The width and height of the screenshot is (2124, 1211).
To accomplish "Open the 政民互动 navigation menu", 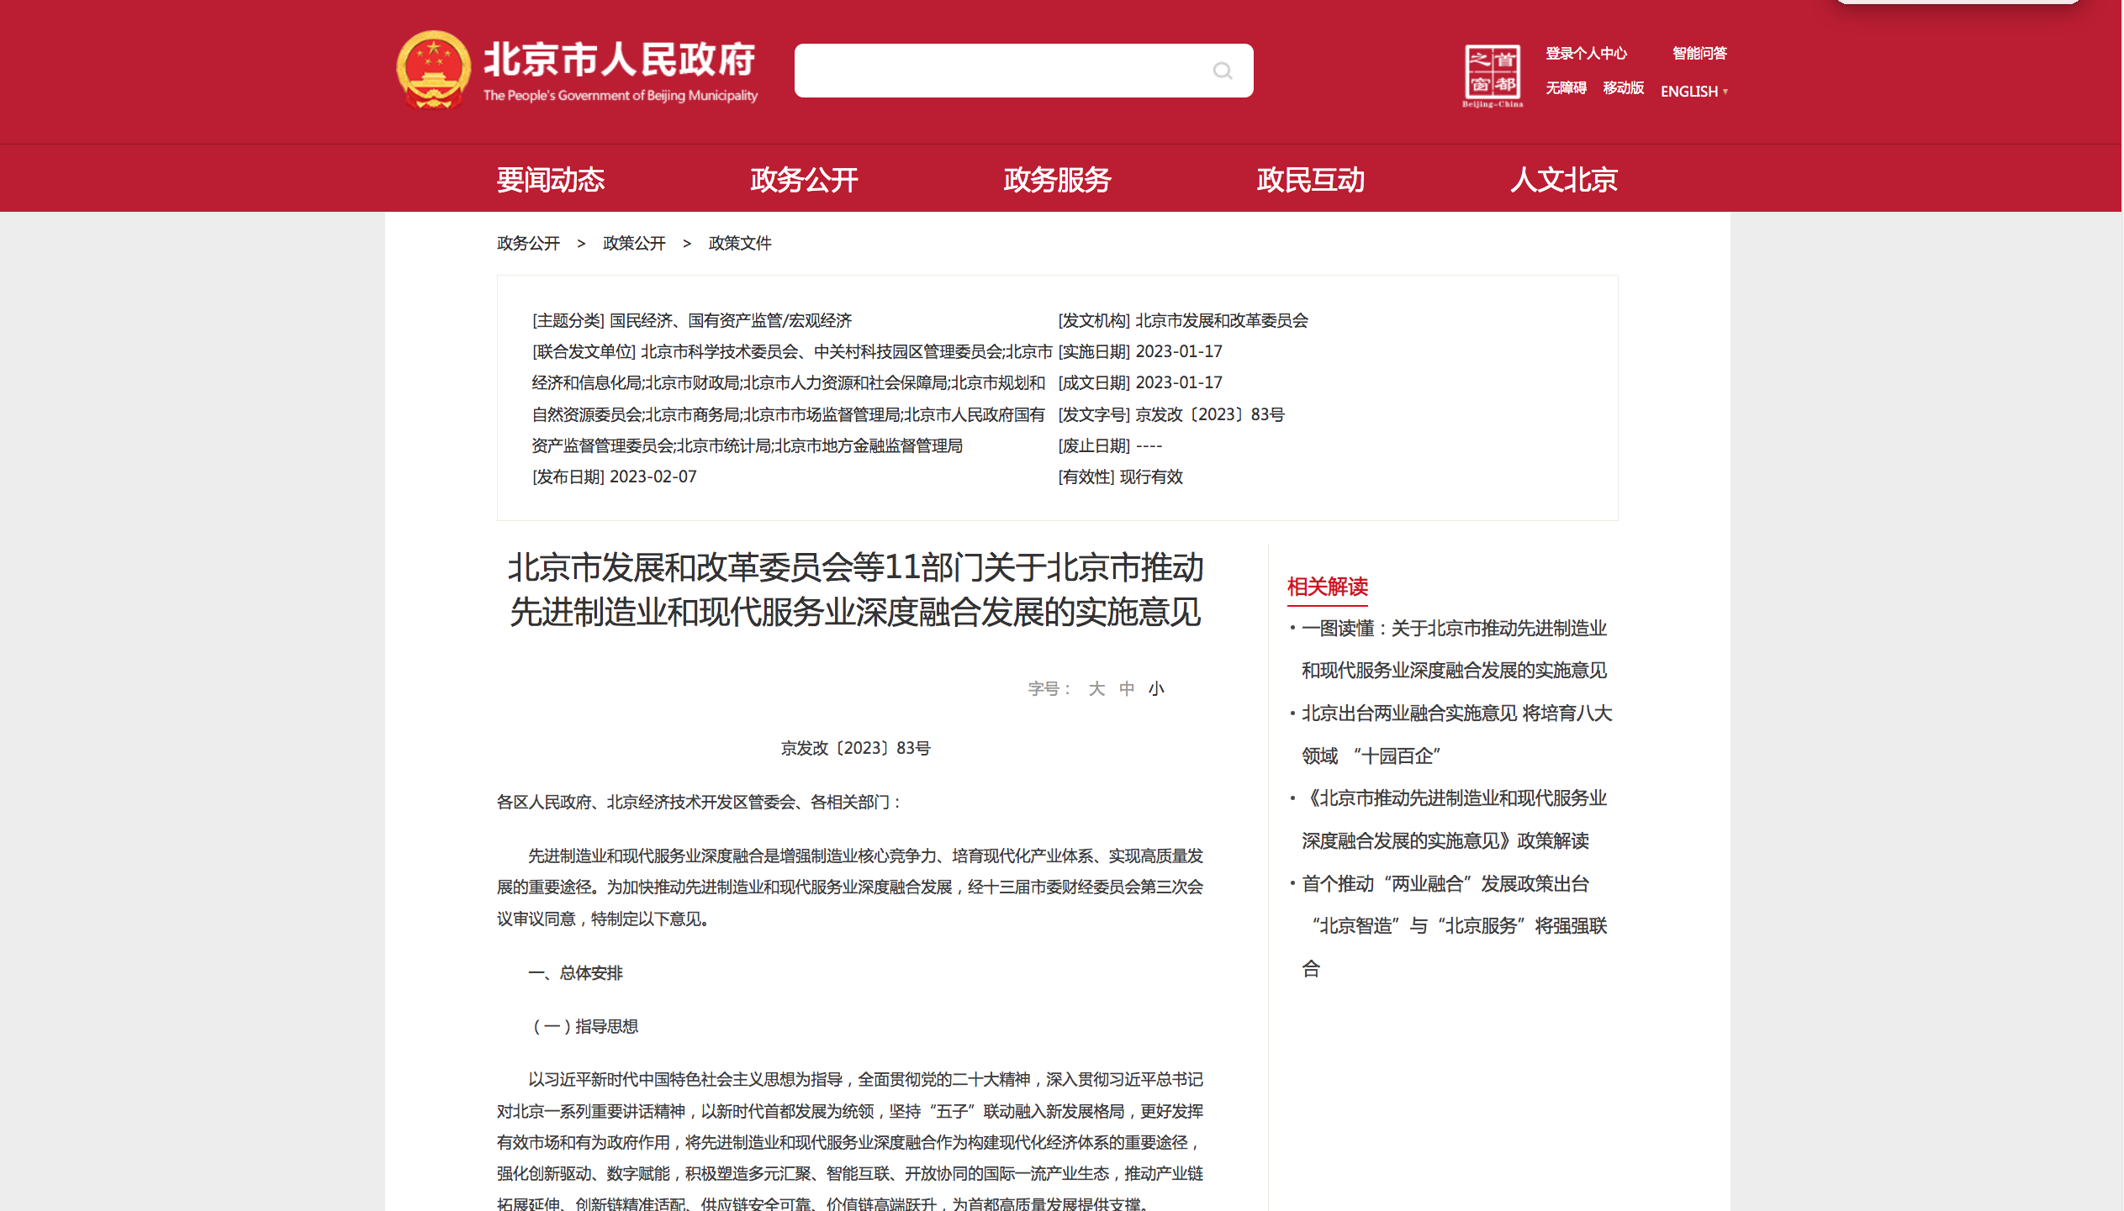I will [1310, 180].
